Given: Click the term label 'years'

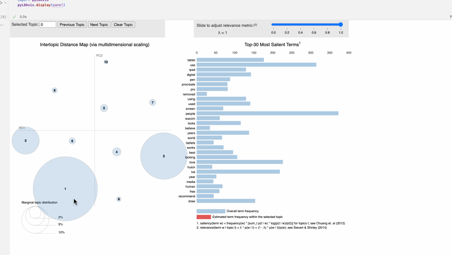Looking at the screenshot, I should (191, 133).
